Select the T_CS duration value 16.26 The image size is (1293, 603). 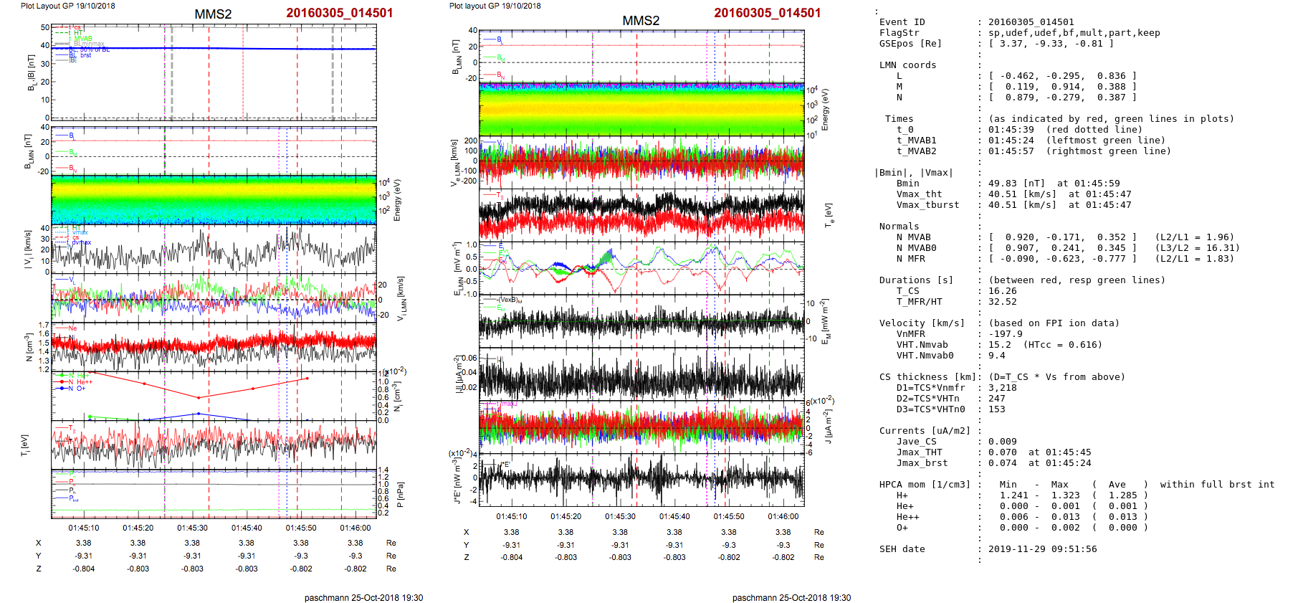tap(1002, 291)
